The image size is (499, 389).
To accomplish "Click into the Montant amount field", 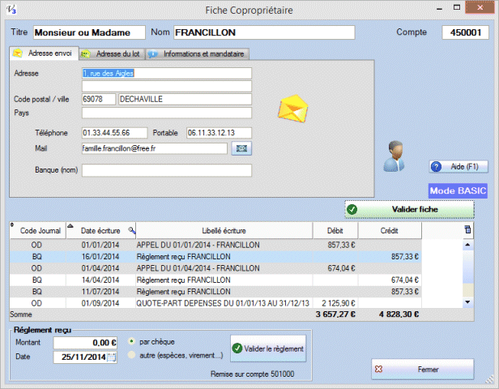I will [86, 343].
